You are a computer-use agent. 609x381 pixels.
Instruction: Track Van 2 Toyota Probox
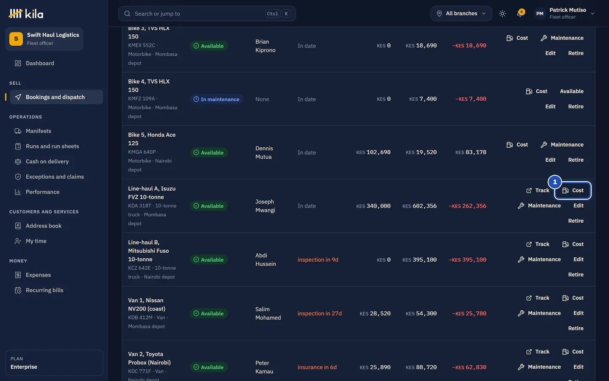[x=538, y=352]
